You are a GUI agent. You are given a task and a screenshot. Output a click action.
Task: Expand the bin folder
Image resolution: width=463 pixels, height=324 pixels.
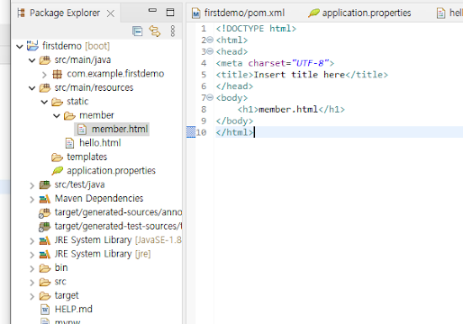click(x=32, y=268)
